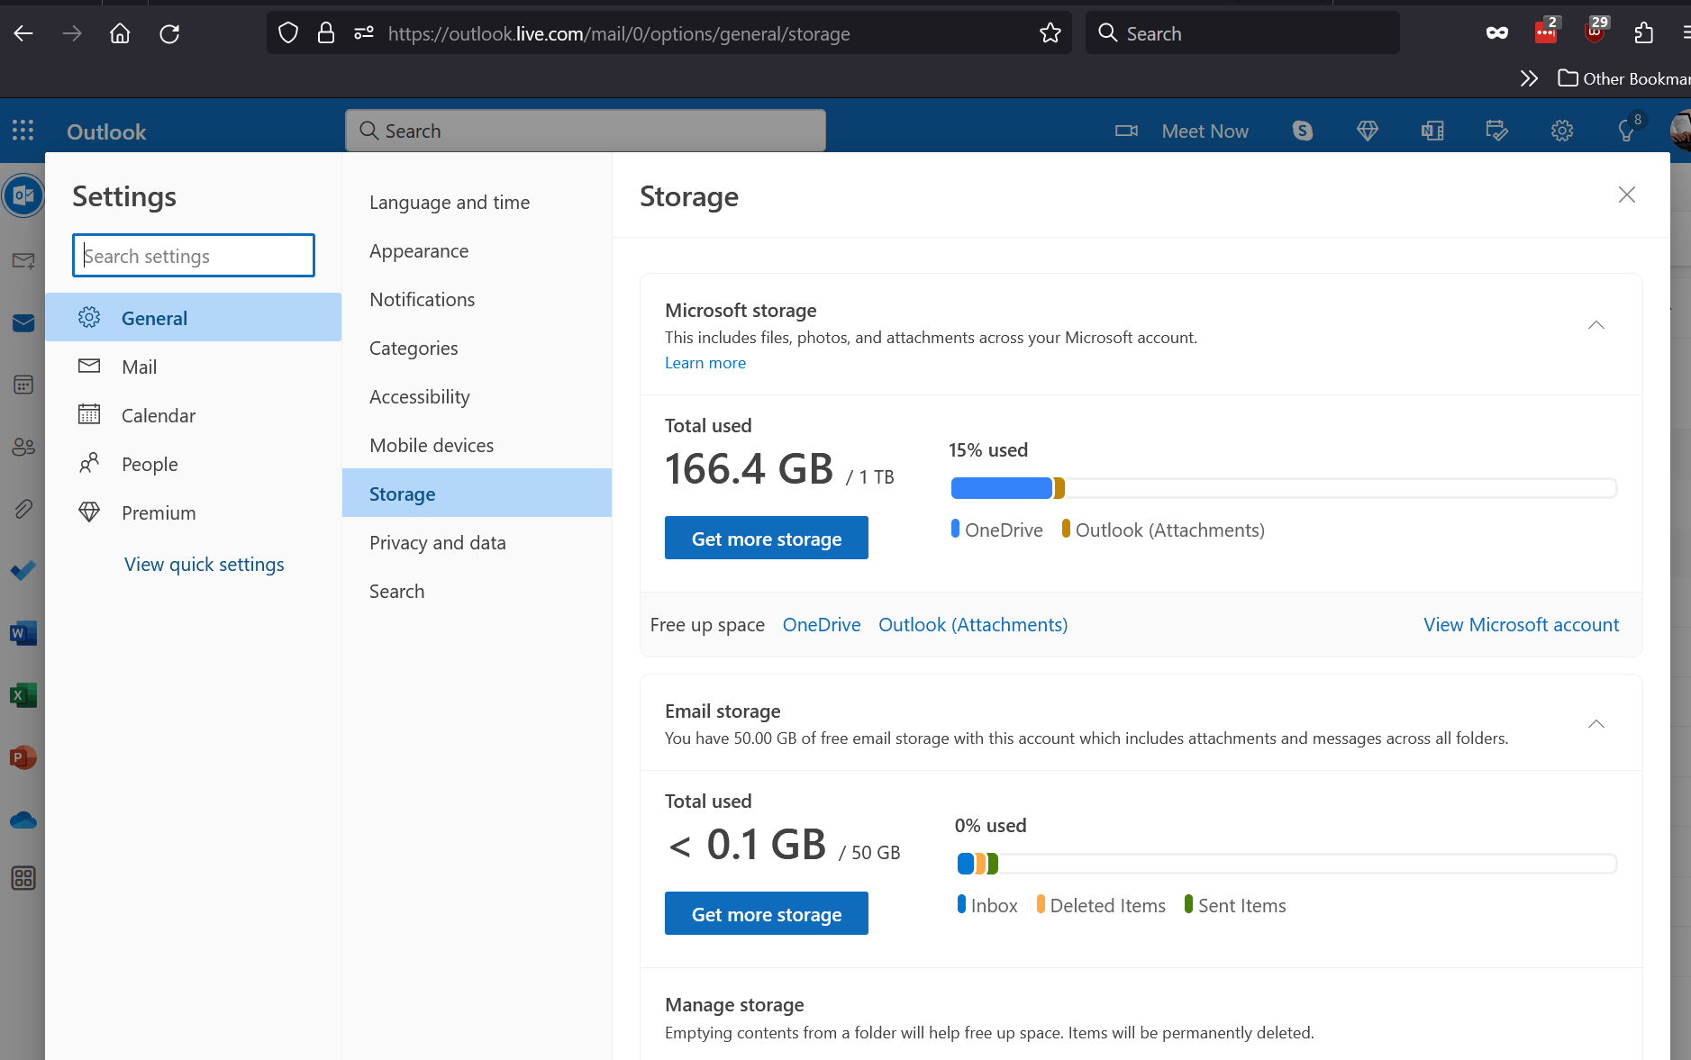Collapse the Email storage section
Image resolution: width=1691 pixels, height=1060 pixels.
click(1596, 724)
